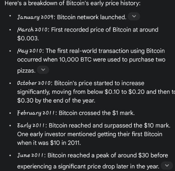This screenshot has width=175, height=171.
Task: Select the 'January 2009' date label
Action: pyautogui.click(x=35, y=17)
